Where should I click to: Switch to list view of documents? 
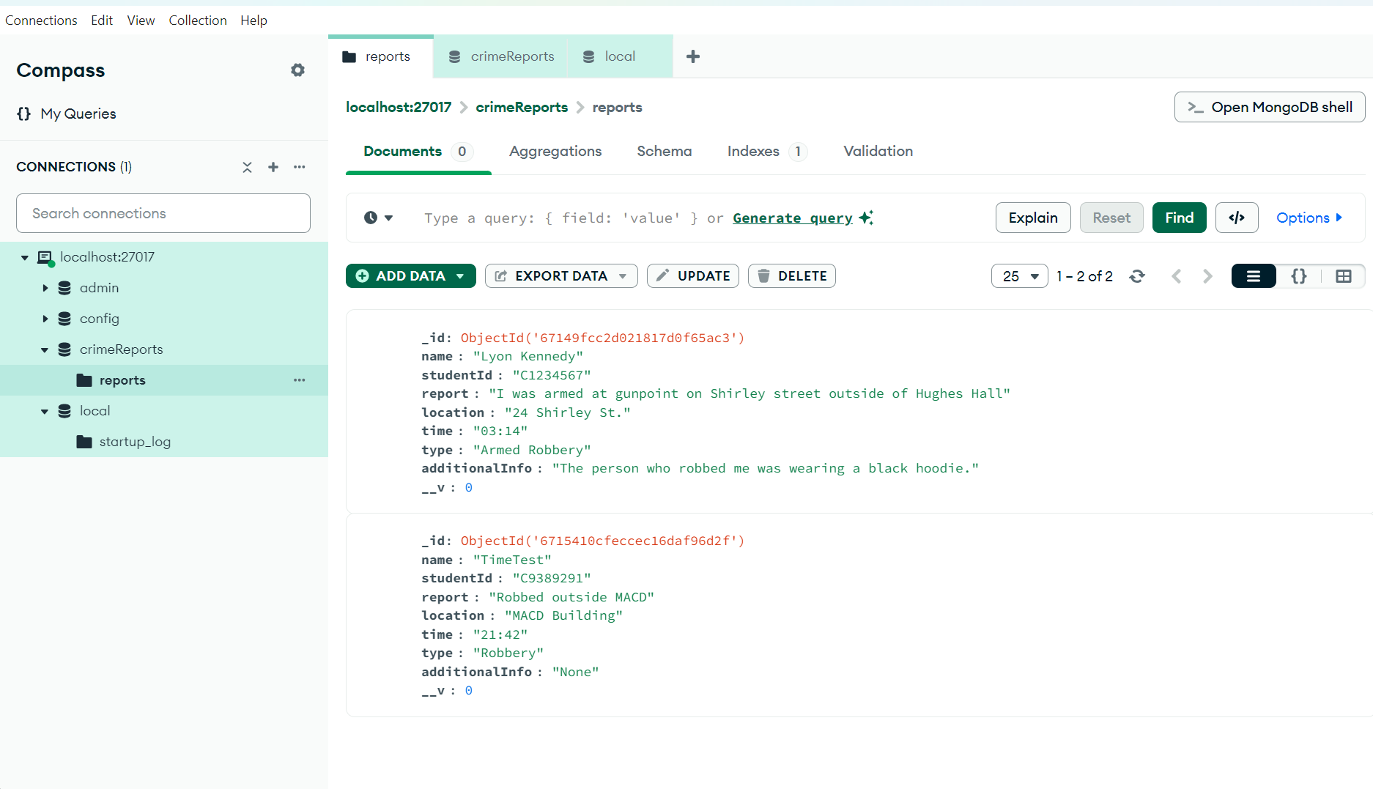(1254, 276)
